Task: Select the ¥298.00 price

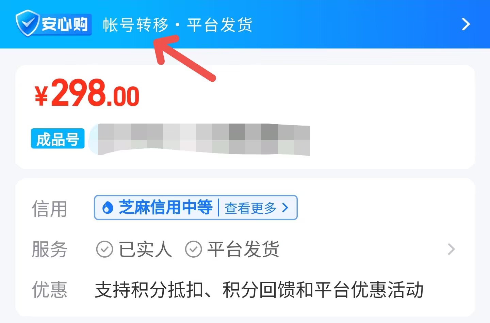Action: tap(87, 93)
